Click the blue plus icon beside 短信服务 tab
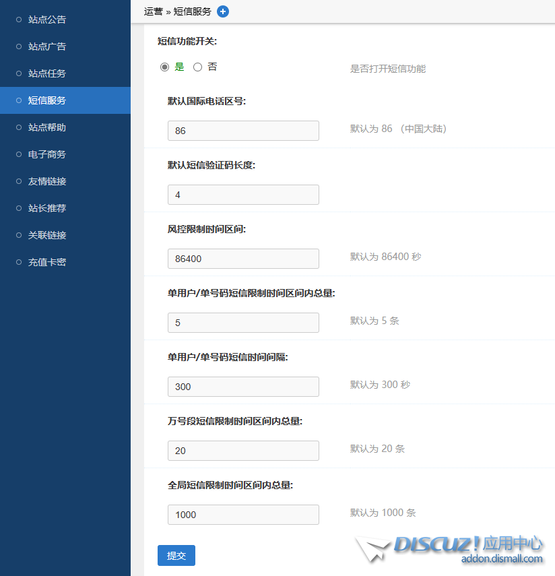Image resolution: width=555 pixels, height=576 pixels. 223,11
